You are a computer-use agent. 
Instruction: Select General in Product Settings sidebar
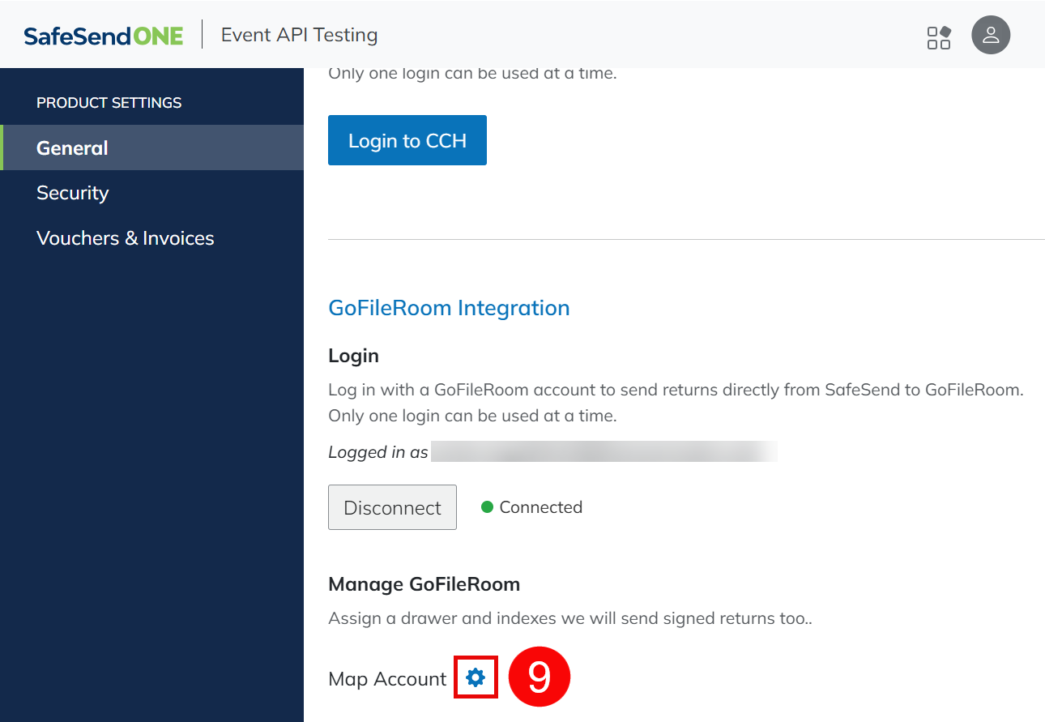click(72, 147)
